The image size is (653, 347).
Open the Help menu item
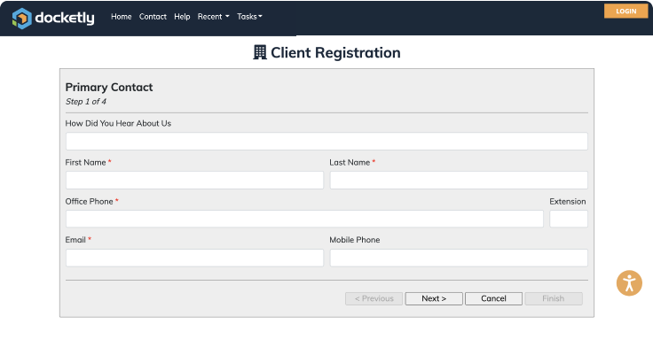pos(182,17)
